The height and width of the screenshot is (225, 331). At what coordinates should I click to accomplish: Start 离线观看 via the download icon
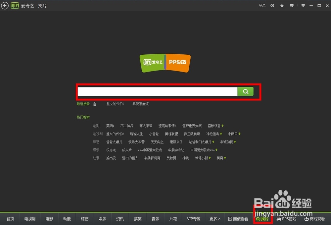point(314,219)
